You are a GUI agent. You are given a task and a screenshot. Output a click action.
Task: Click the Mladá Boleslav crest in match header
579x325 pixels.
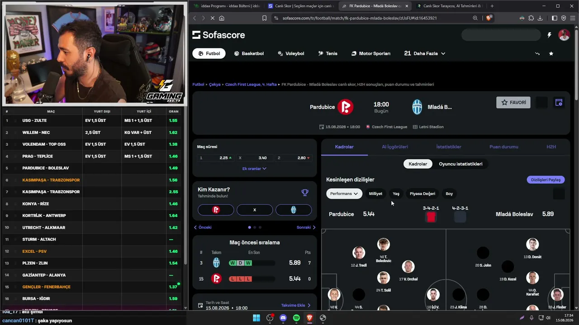[417, 107]
